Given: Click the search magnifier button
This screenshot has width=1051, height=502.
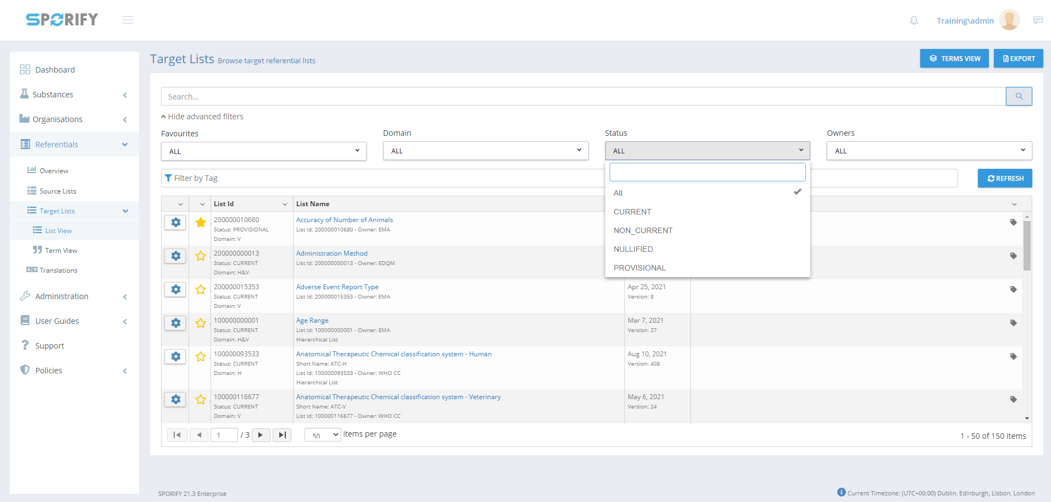Looking at the screenshot, I should pos(1019,96).
